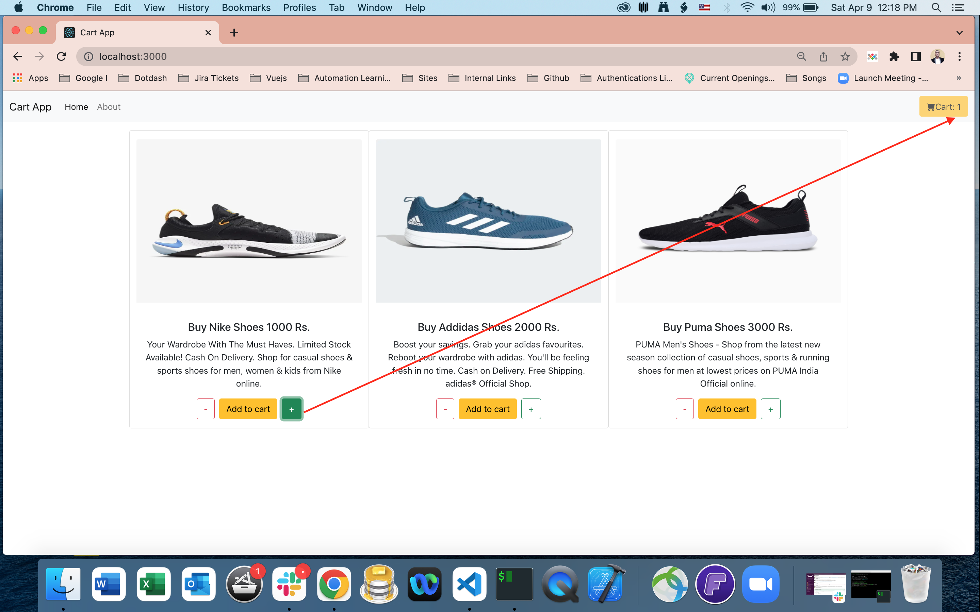Increase Puma shoes quantity with the plus button
This screenshot has width=980, height=612.
[x=770, y=409]
